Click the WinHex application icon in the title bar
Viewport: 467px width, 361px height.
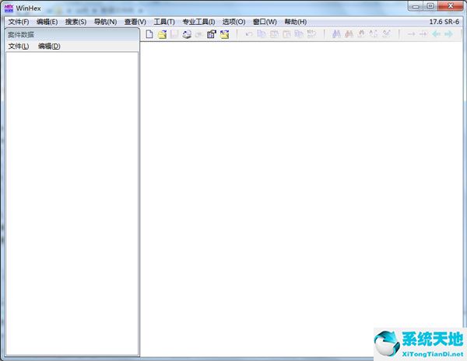9,9
